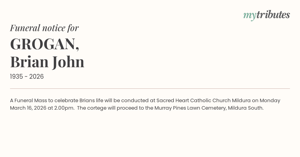Click the green "my" in the logo
Screen dimensions: 300x157
click(x=249, y=15)
